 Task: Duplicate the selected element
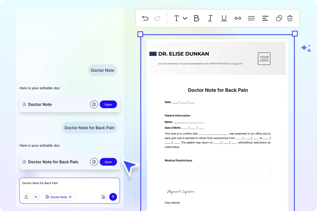point(279,18)
